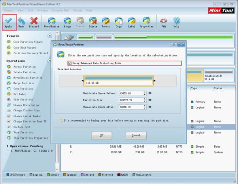Select the pending Move/Resize operation entry

coord(32,151)
